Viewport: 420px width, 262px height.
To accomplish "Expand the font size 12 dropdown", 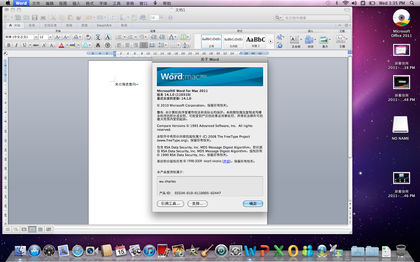I will point(50,37).
